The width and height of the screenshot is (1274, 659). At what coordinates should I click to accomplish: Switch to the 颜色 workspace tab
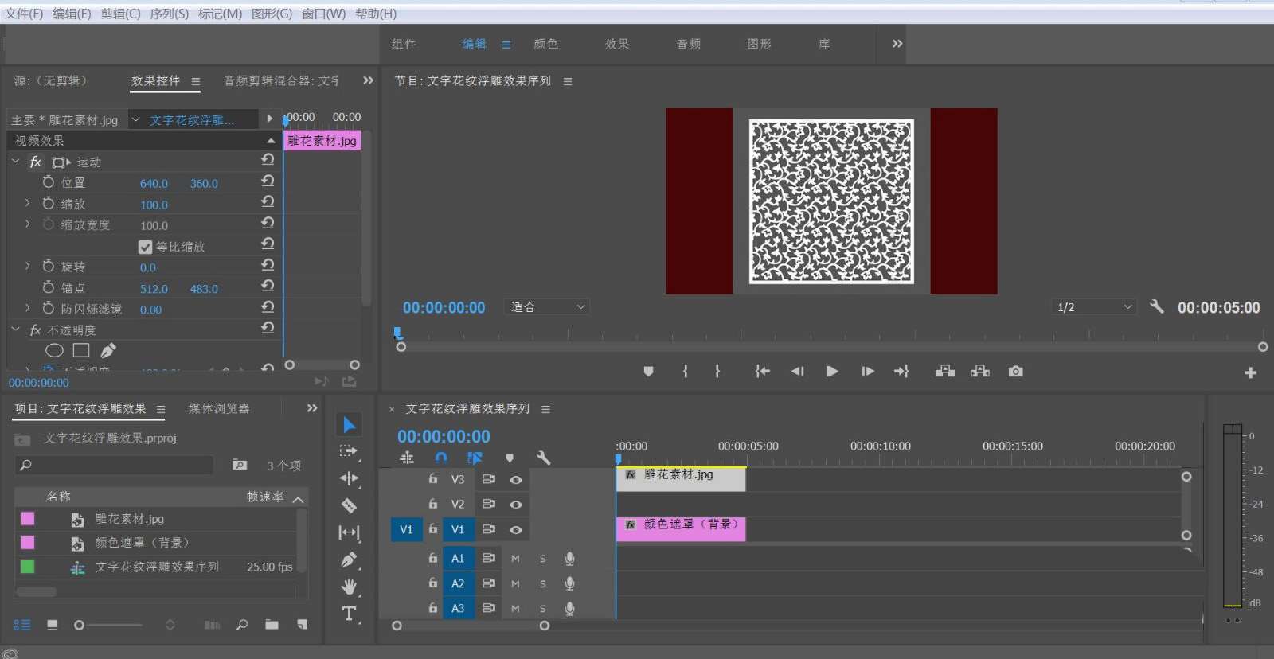click(545, 44)
